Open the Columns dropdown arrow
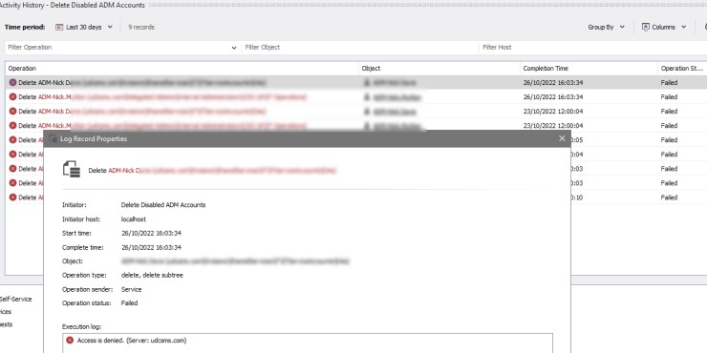Image resolution: width=707 pixels, height=353 pixels. pos(683,27)
